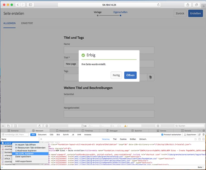The width and height of the screenshot is (206, 170).
Task: Click Fertig in the Erfolg dialog
Action: (x=116, y=75)
